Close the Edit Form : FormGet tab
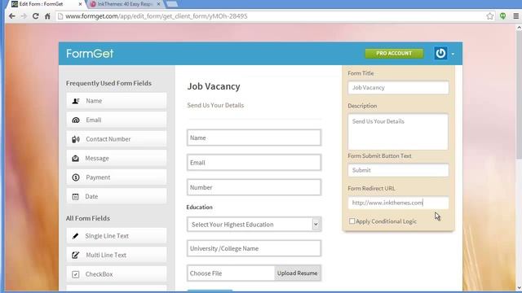The width and height of the screenshot is (522, 293). 80,4
